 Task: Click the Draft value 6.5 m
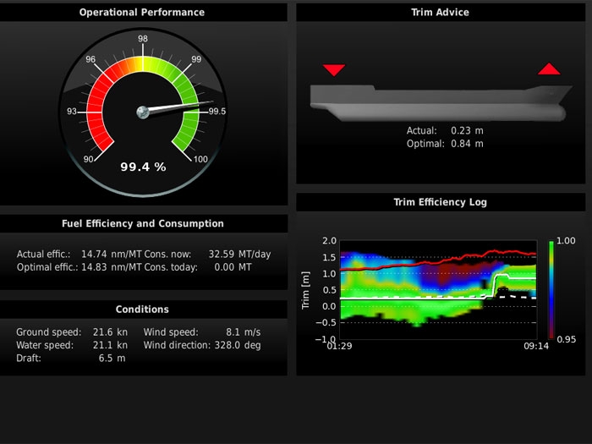click(x=112, y=359)
